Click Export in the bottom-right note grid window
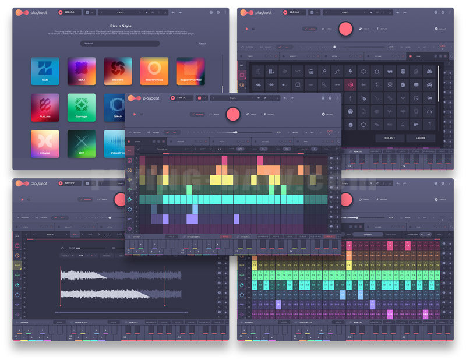The width and height of the screenshot is (466, 360). pos(440,199)
